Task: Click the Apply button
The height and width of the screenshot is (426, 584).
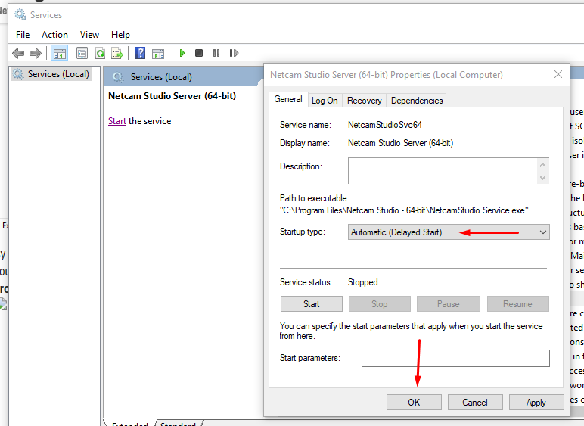Action: pos(536,403)
